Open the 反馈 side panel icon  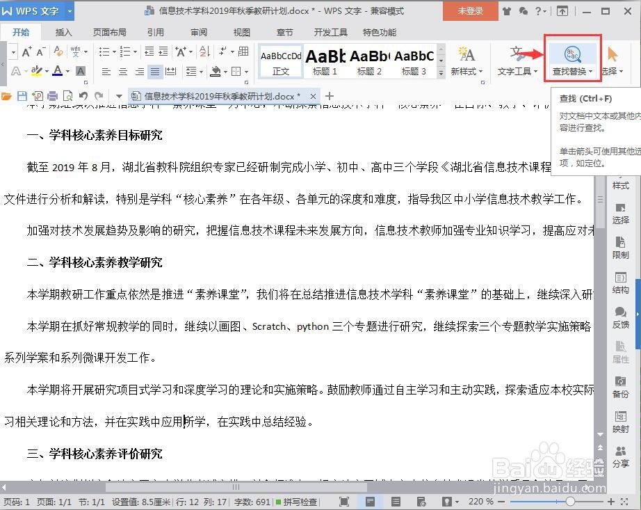[621, 318]
